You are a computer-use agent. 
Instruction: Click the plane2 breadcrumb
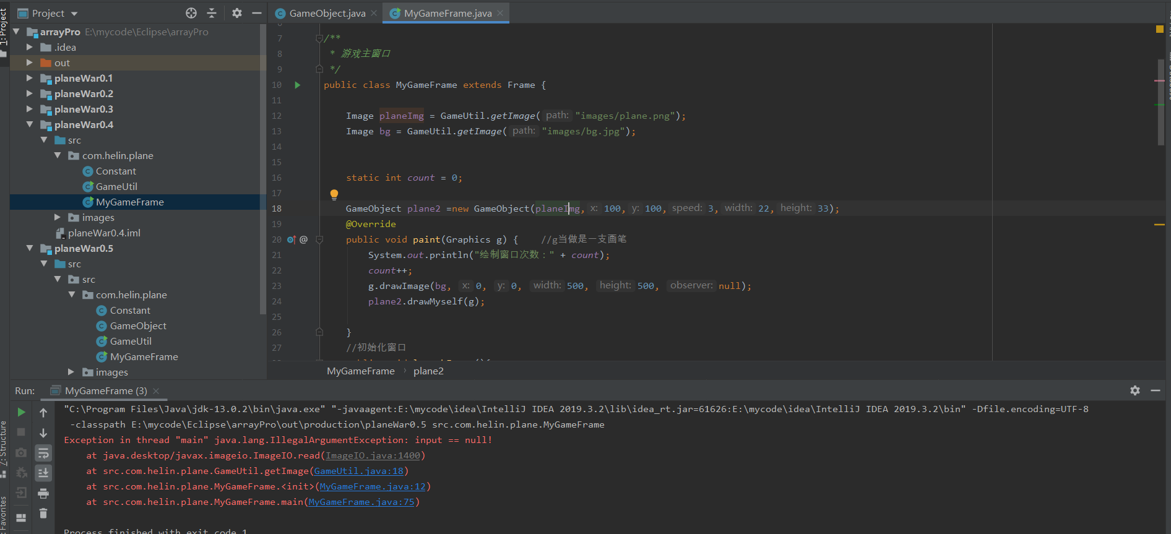point(428,371)
